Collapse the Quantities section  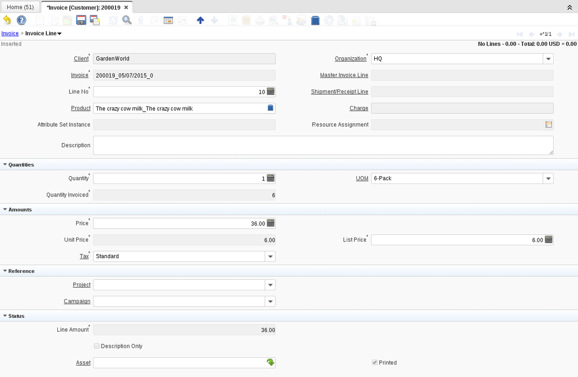5,165
